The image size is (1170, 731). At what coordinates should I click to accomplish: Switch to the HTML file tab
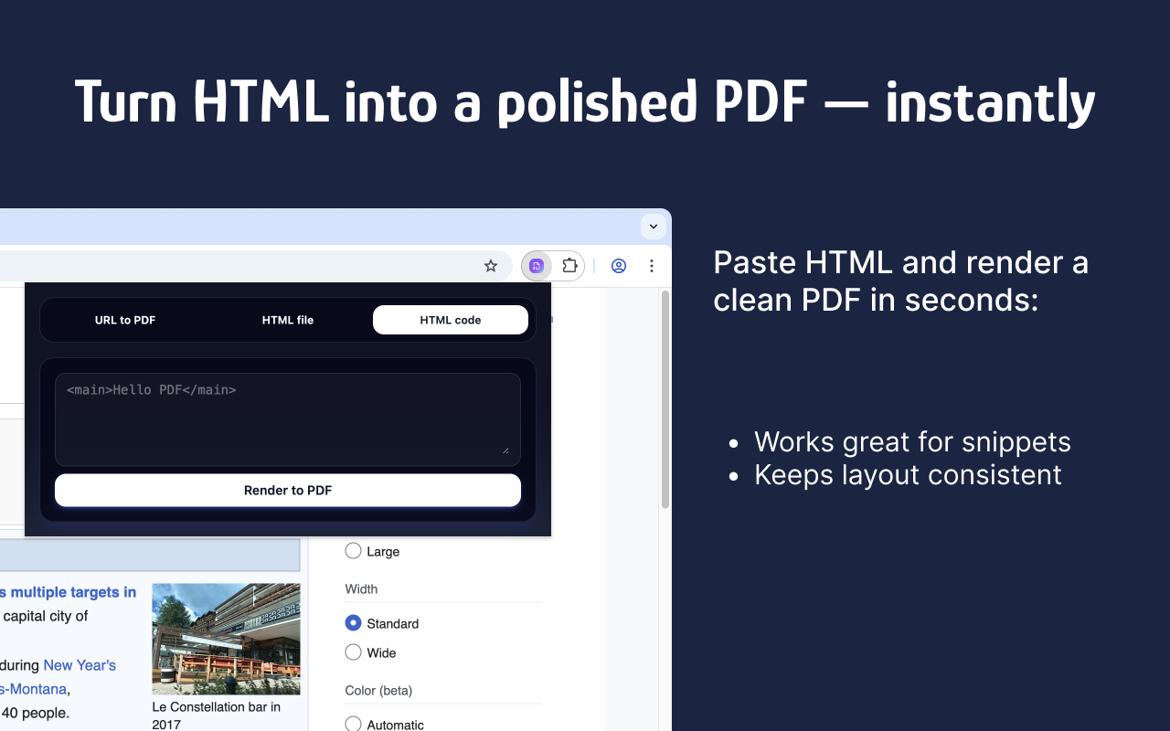tap(288, 320)
